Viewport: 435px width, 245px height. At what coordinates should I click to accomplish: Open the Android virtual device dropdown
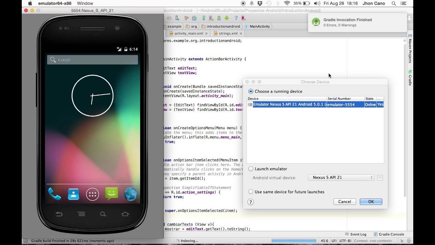click(x=341, y=178)
